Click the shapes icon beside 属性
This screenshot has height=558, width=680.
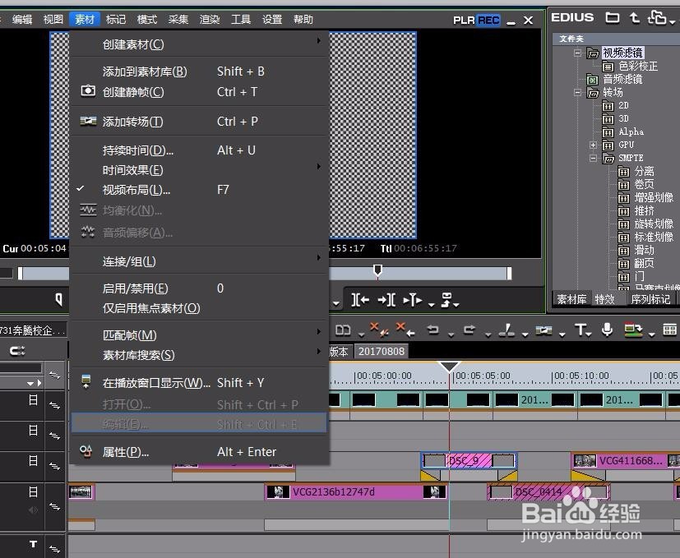click(x=86, y=451)
